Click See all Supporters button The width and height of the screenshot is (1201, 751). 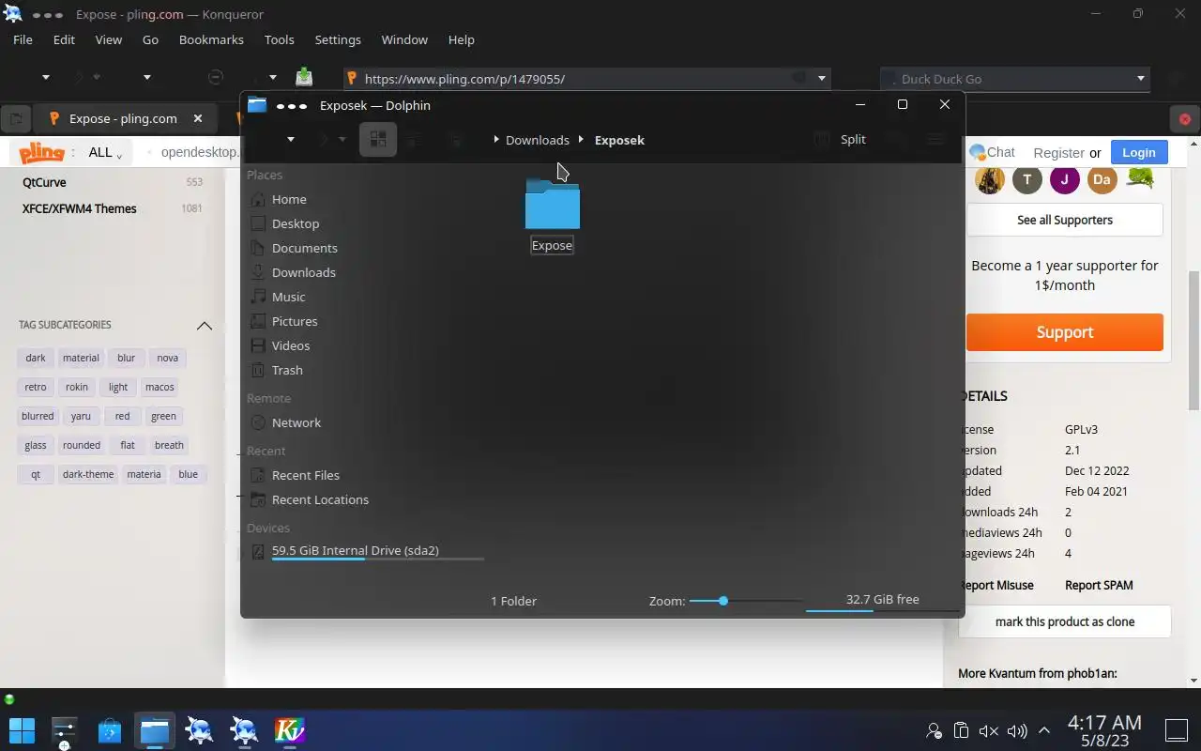tap(1065, 220)
